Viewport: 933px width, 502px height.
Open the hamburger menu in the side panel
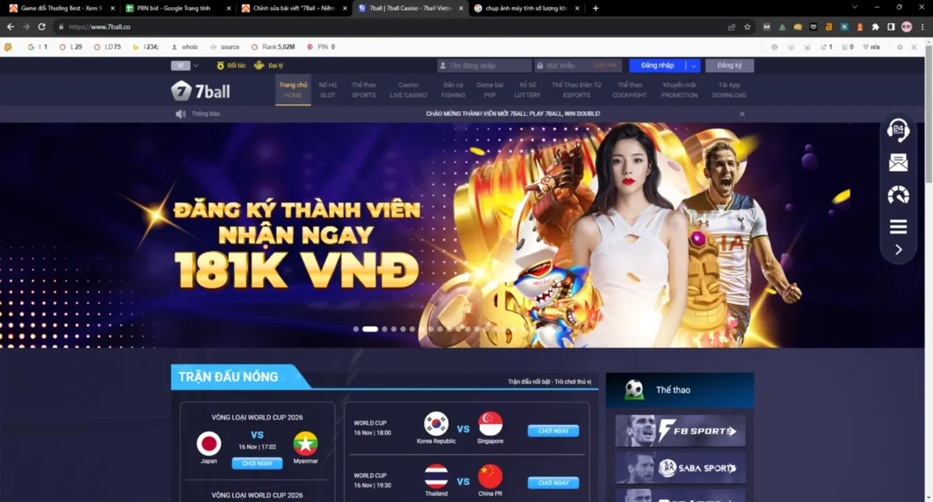click(x=898, y=227)
